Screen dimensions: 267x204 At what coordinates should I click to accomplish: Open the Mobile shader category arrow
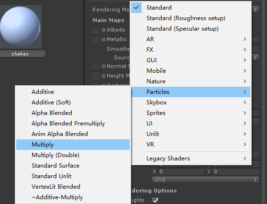point(245,71)
